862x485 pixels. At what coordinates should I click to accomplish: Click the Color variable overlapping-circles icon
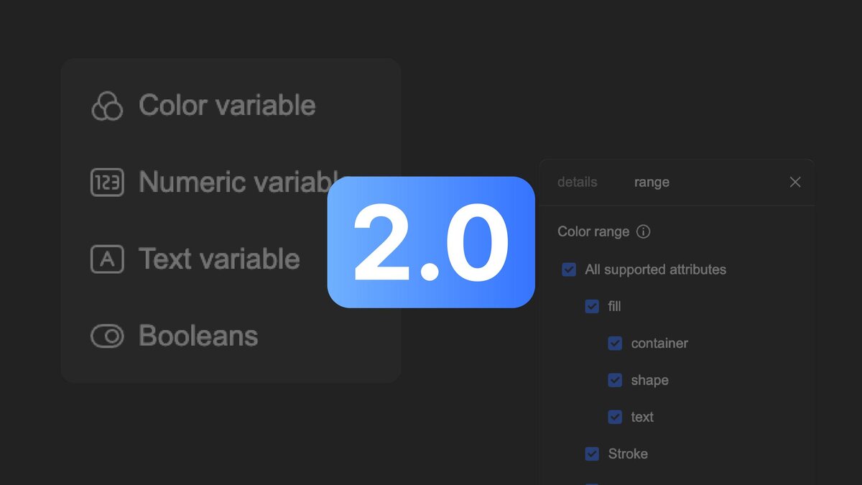(x=108, y=106)
